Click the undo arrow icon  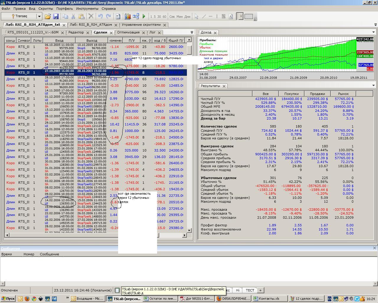100,17
